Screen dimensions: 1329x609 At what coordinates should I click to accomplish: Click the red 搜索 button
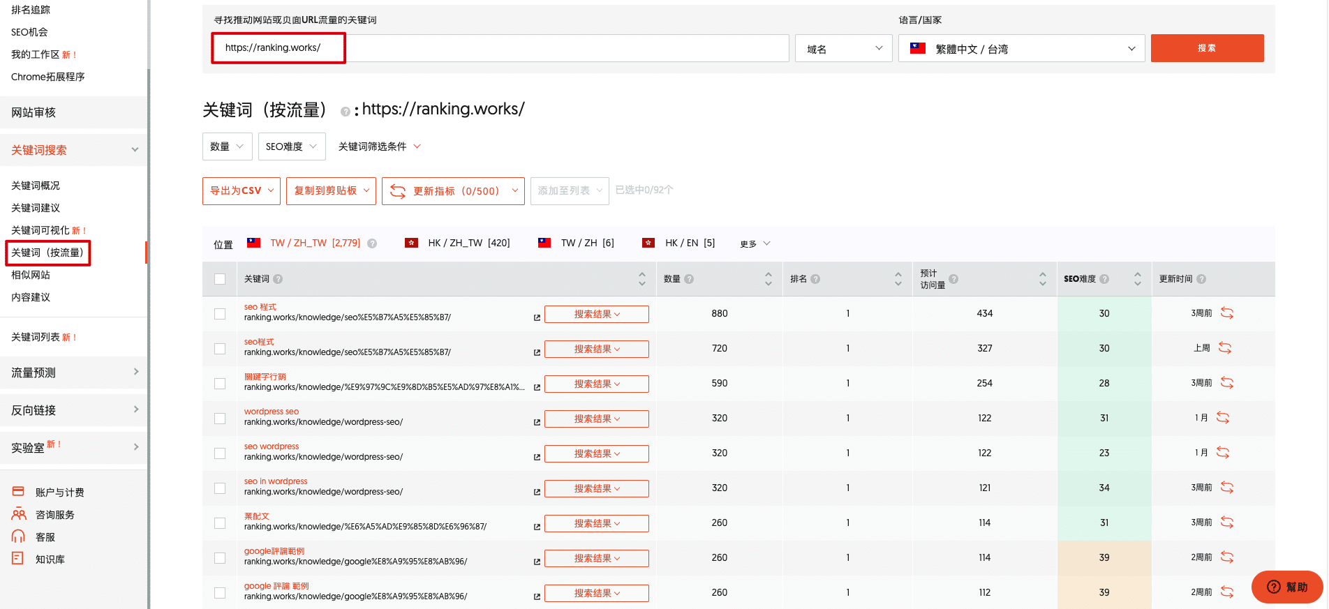[x=1207, y=48]
